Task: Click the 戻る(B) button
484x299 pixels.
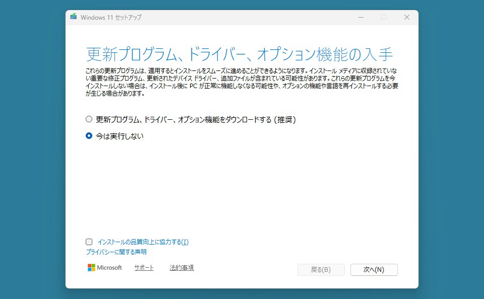Action: [x=321, y=270]
